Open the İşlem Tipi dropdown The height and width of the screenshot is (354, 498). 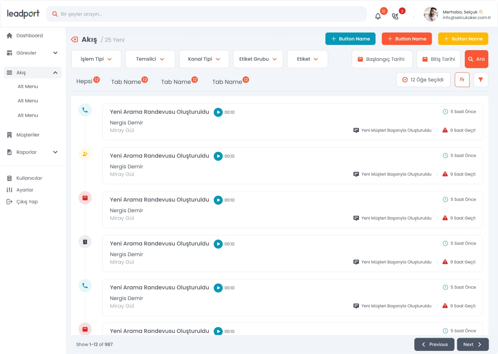pyautogui.click(x=96, y=59)
